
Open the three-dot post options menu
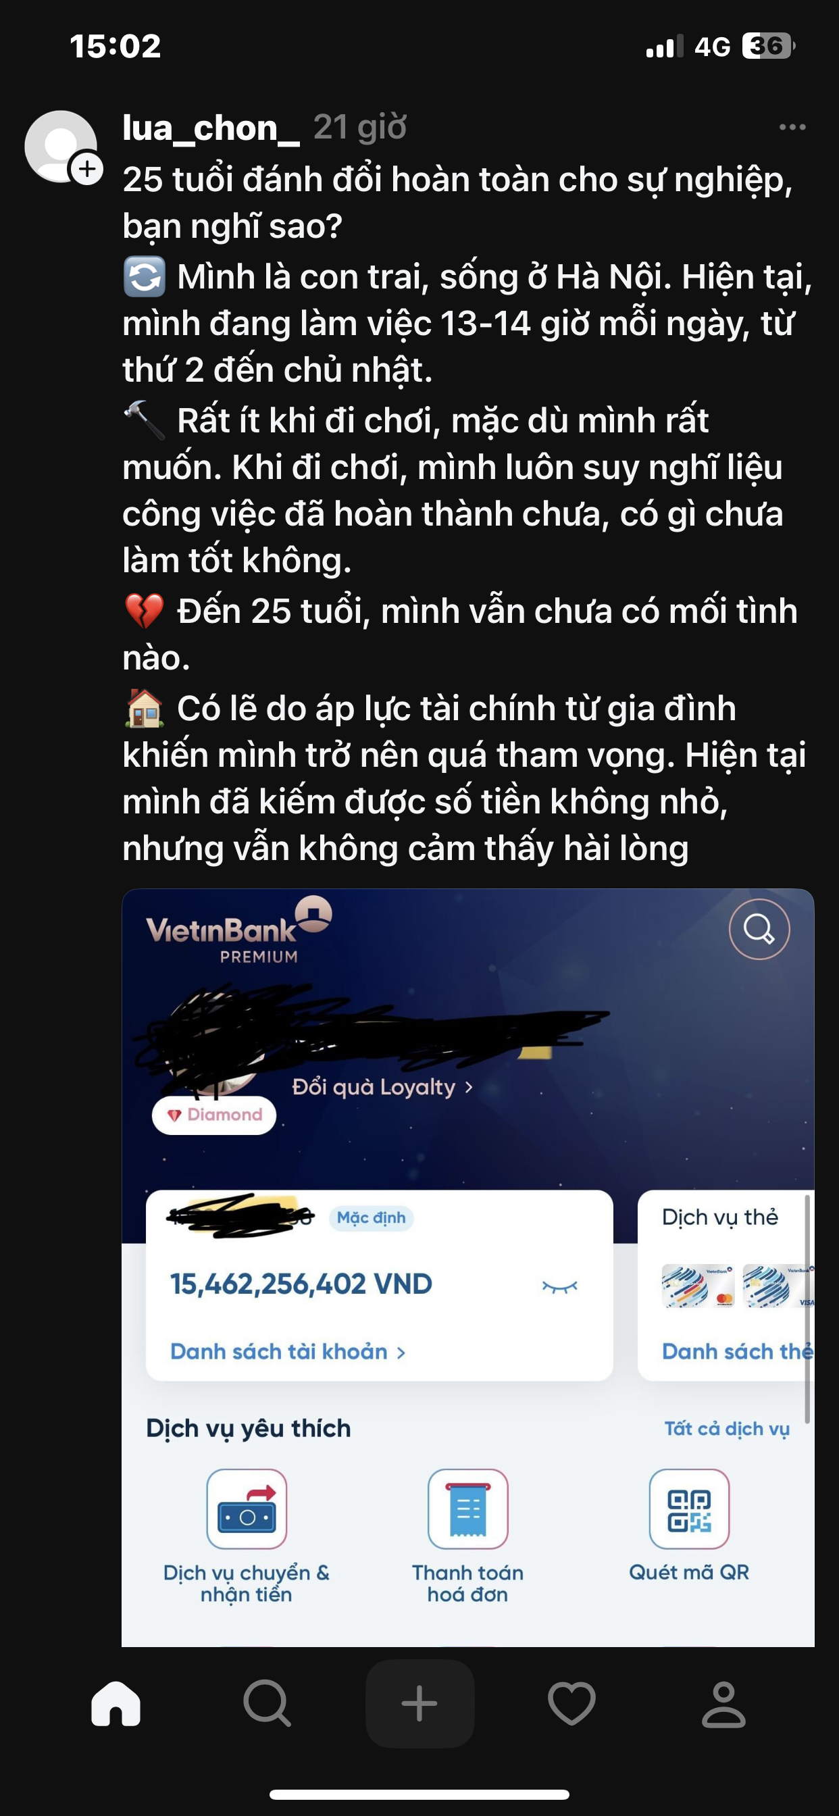792,128
